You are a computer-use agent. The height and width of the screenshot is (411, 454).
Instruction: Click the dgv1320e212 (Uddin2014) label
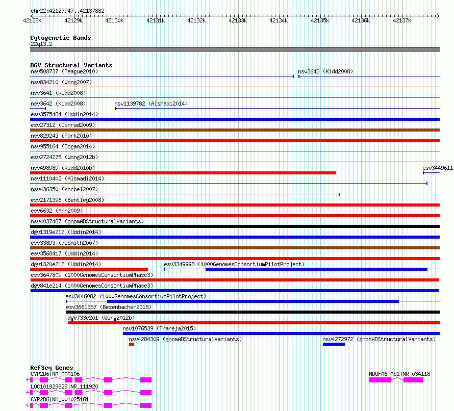pyautogui.click(x=66, y=264)
